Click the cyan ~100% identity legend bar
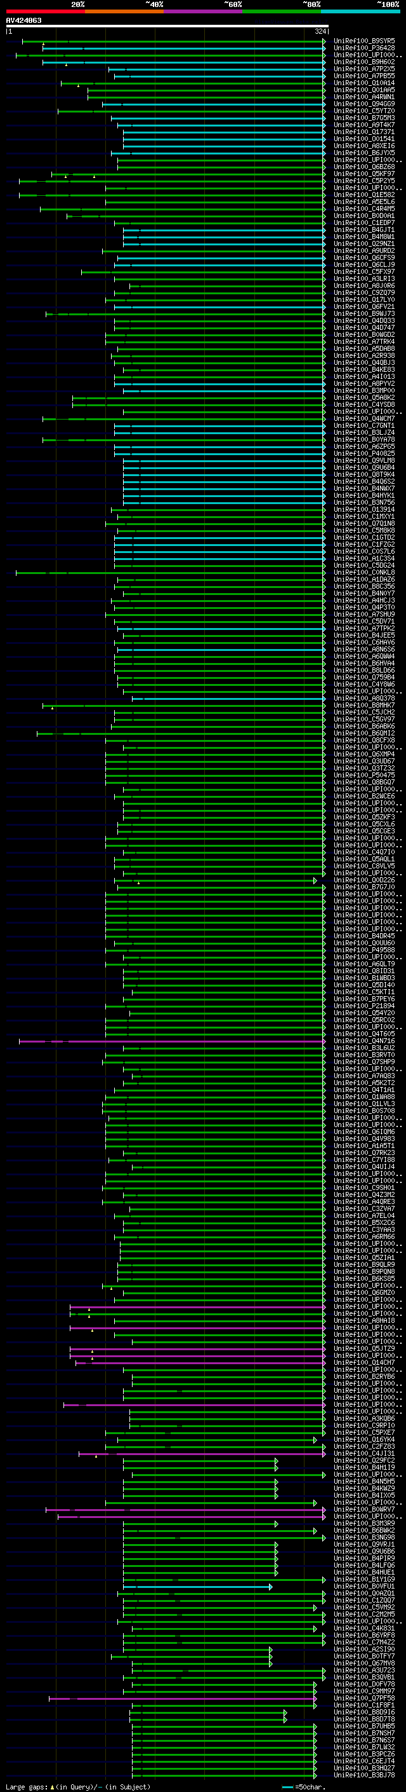Image resolution: width=406 pixels, height=1792 pixels. pos(360,11)
